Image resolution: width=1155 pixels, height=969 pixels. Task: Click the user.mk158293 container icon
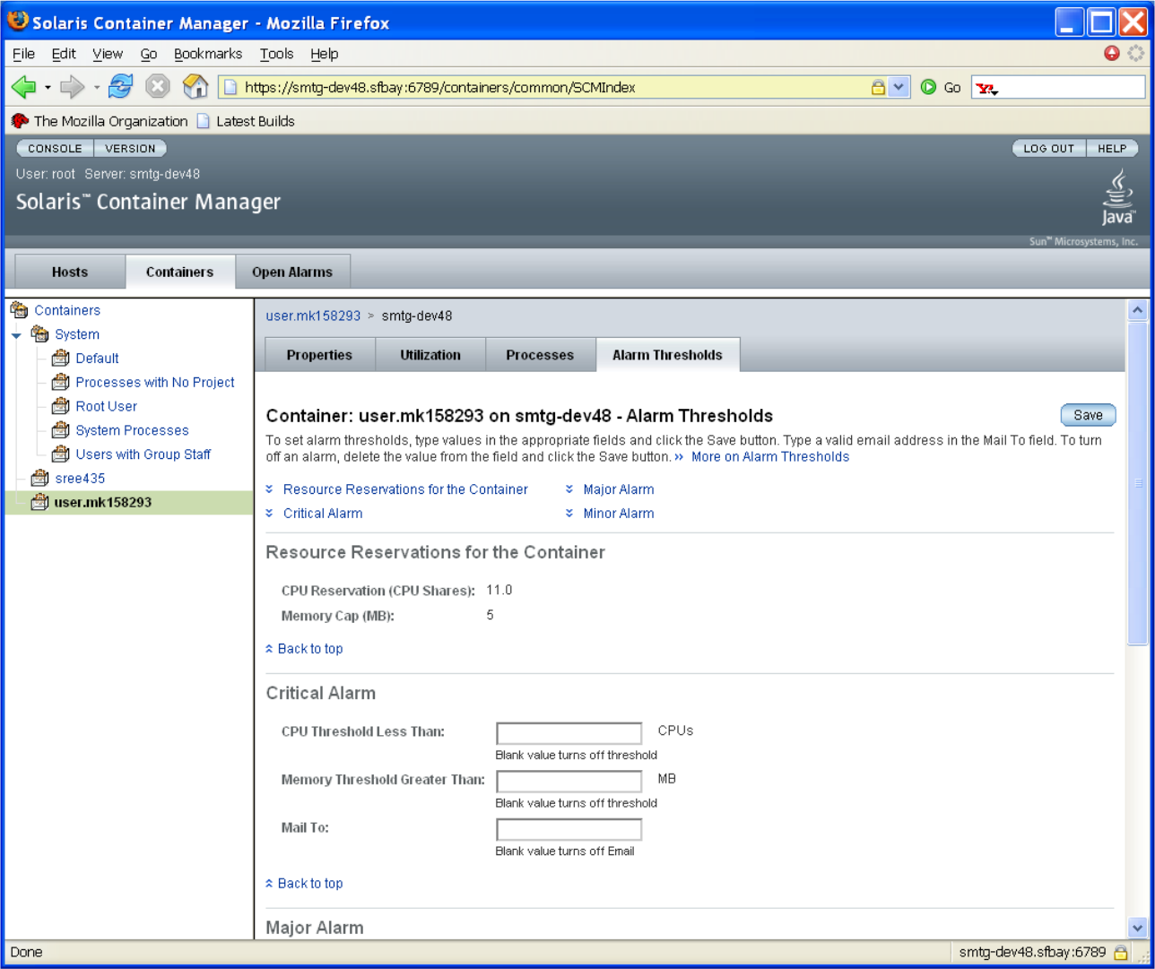pos(40,502)
